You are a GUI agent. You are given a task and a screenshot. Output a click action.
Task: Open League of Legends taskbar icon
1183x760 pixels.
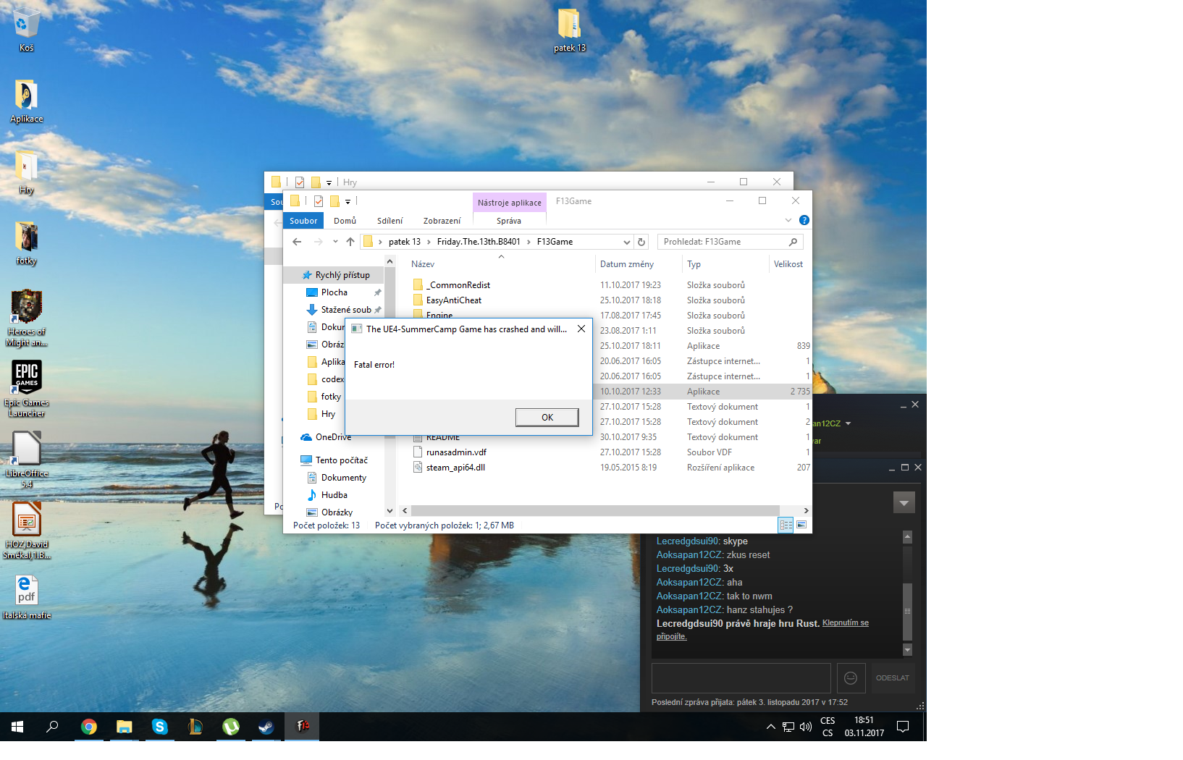tap(195, 727)
